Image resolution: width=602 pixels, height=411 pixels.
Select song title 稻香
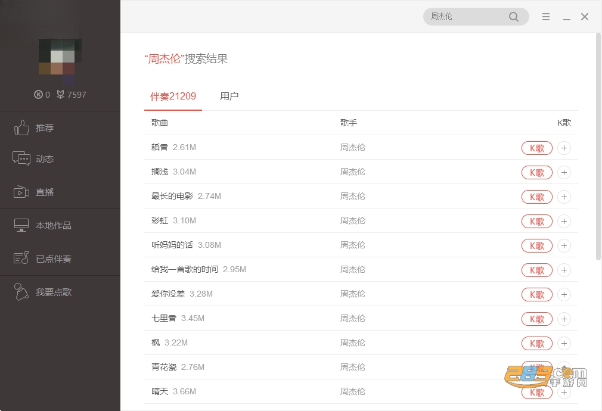click(160, 147)
